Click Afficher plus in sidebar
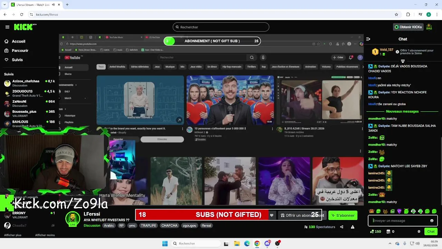The height and width of the screenshot is (249, 442). point(13,235)
